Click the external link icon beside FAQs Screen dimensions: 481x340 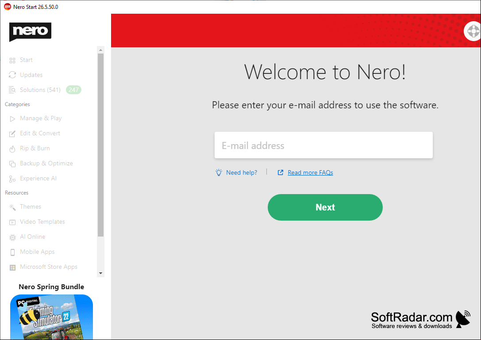pyautogui.click(x=281, y=172)
